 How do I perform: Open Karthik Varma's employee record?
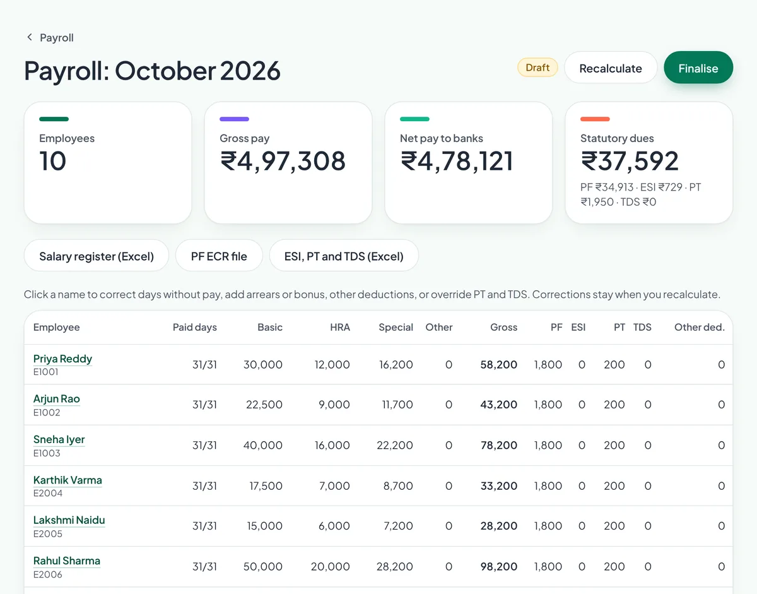tap(67, 480)
